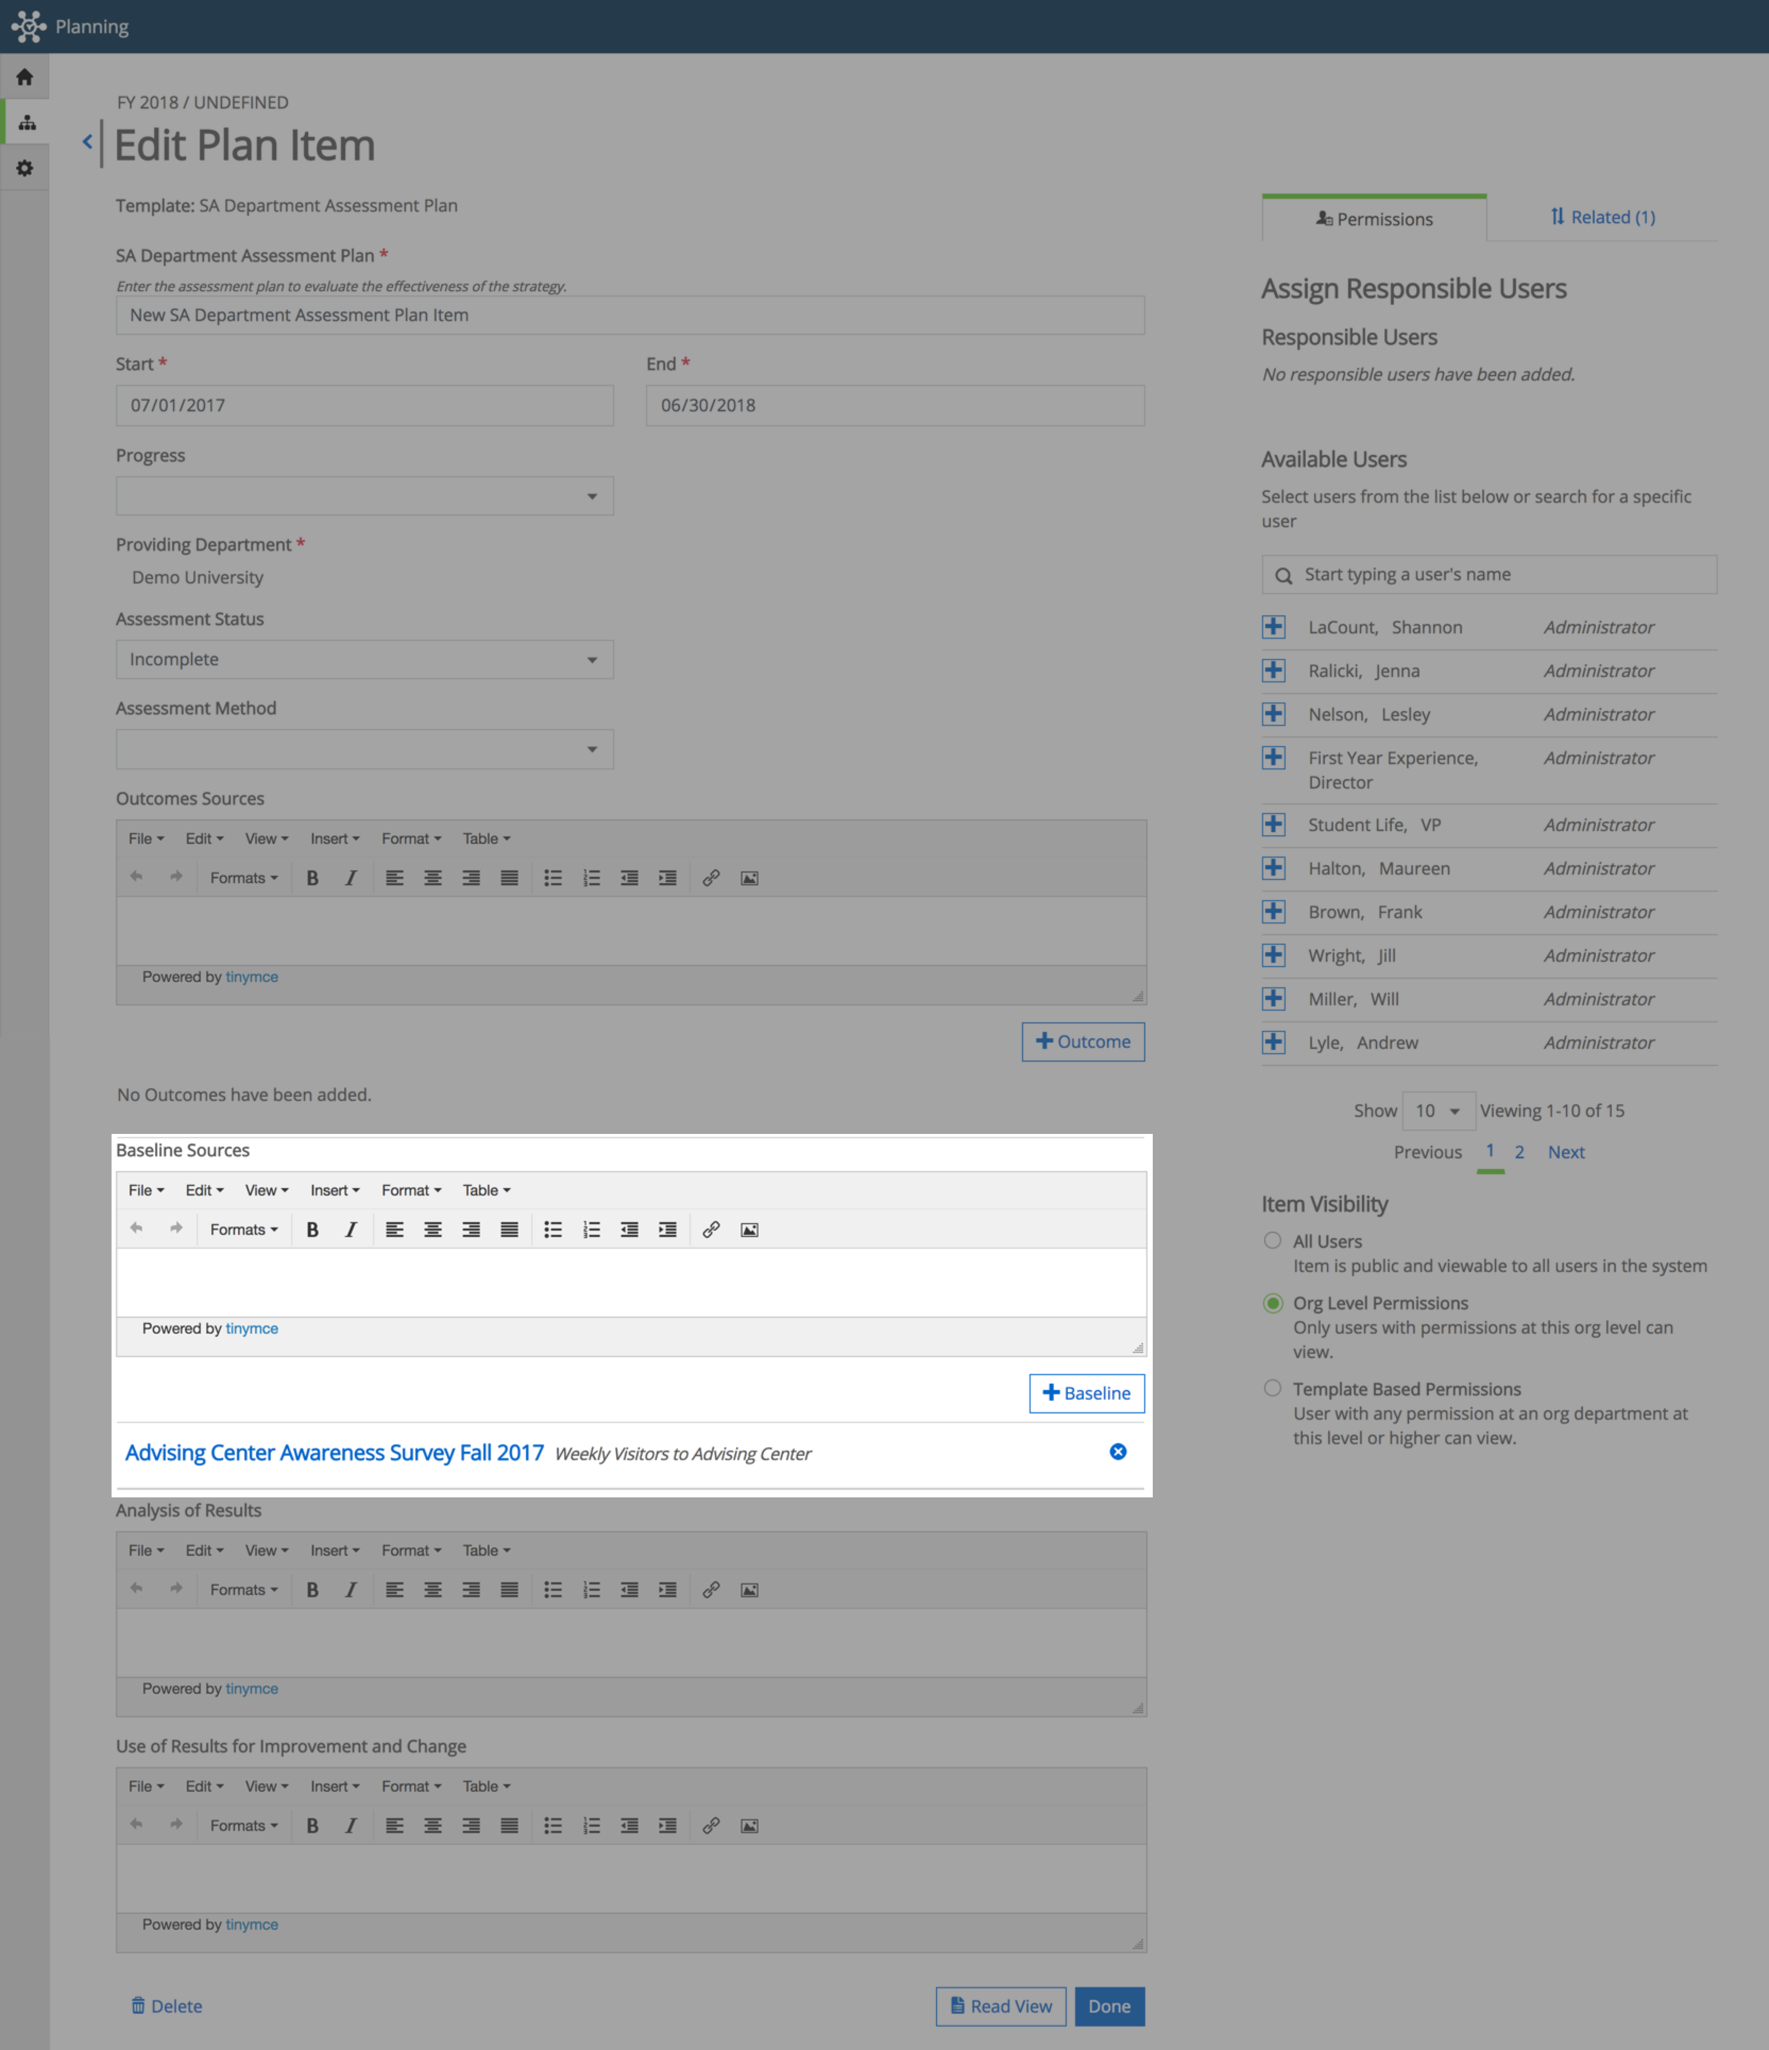
Task: Add Brown, Frank with the plus icon
Action: 1273,911
